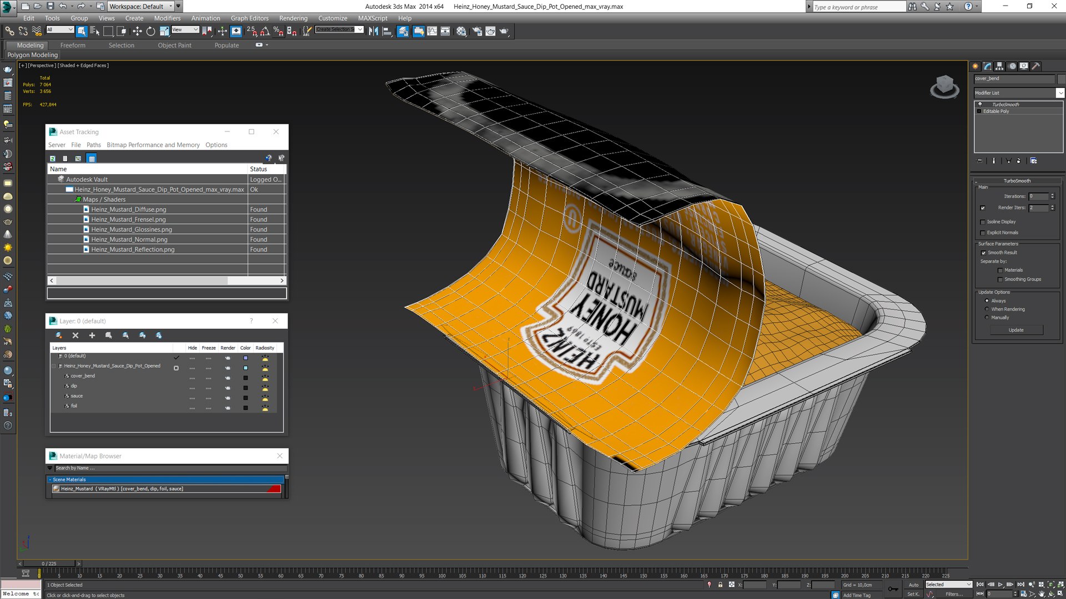Click Configure Modifier Sets icon

coord(1033,161)
